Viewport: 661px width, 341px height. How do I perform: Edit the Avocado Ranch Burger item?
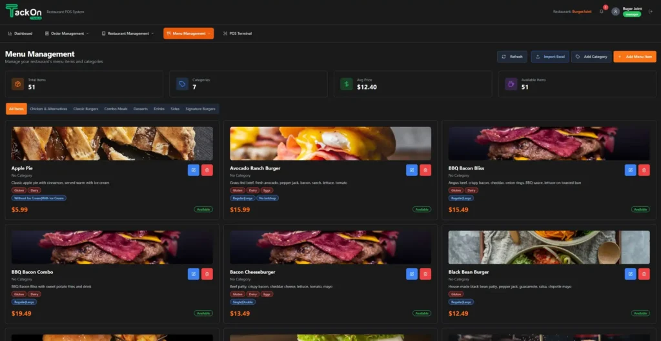point(412,170)
